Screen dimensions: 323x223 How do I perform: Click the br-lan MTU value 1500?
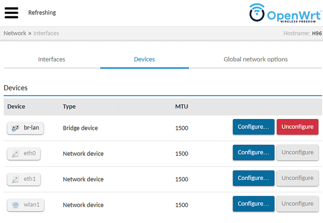click(182, 128)
